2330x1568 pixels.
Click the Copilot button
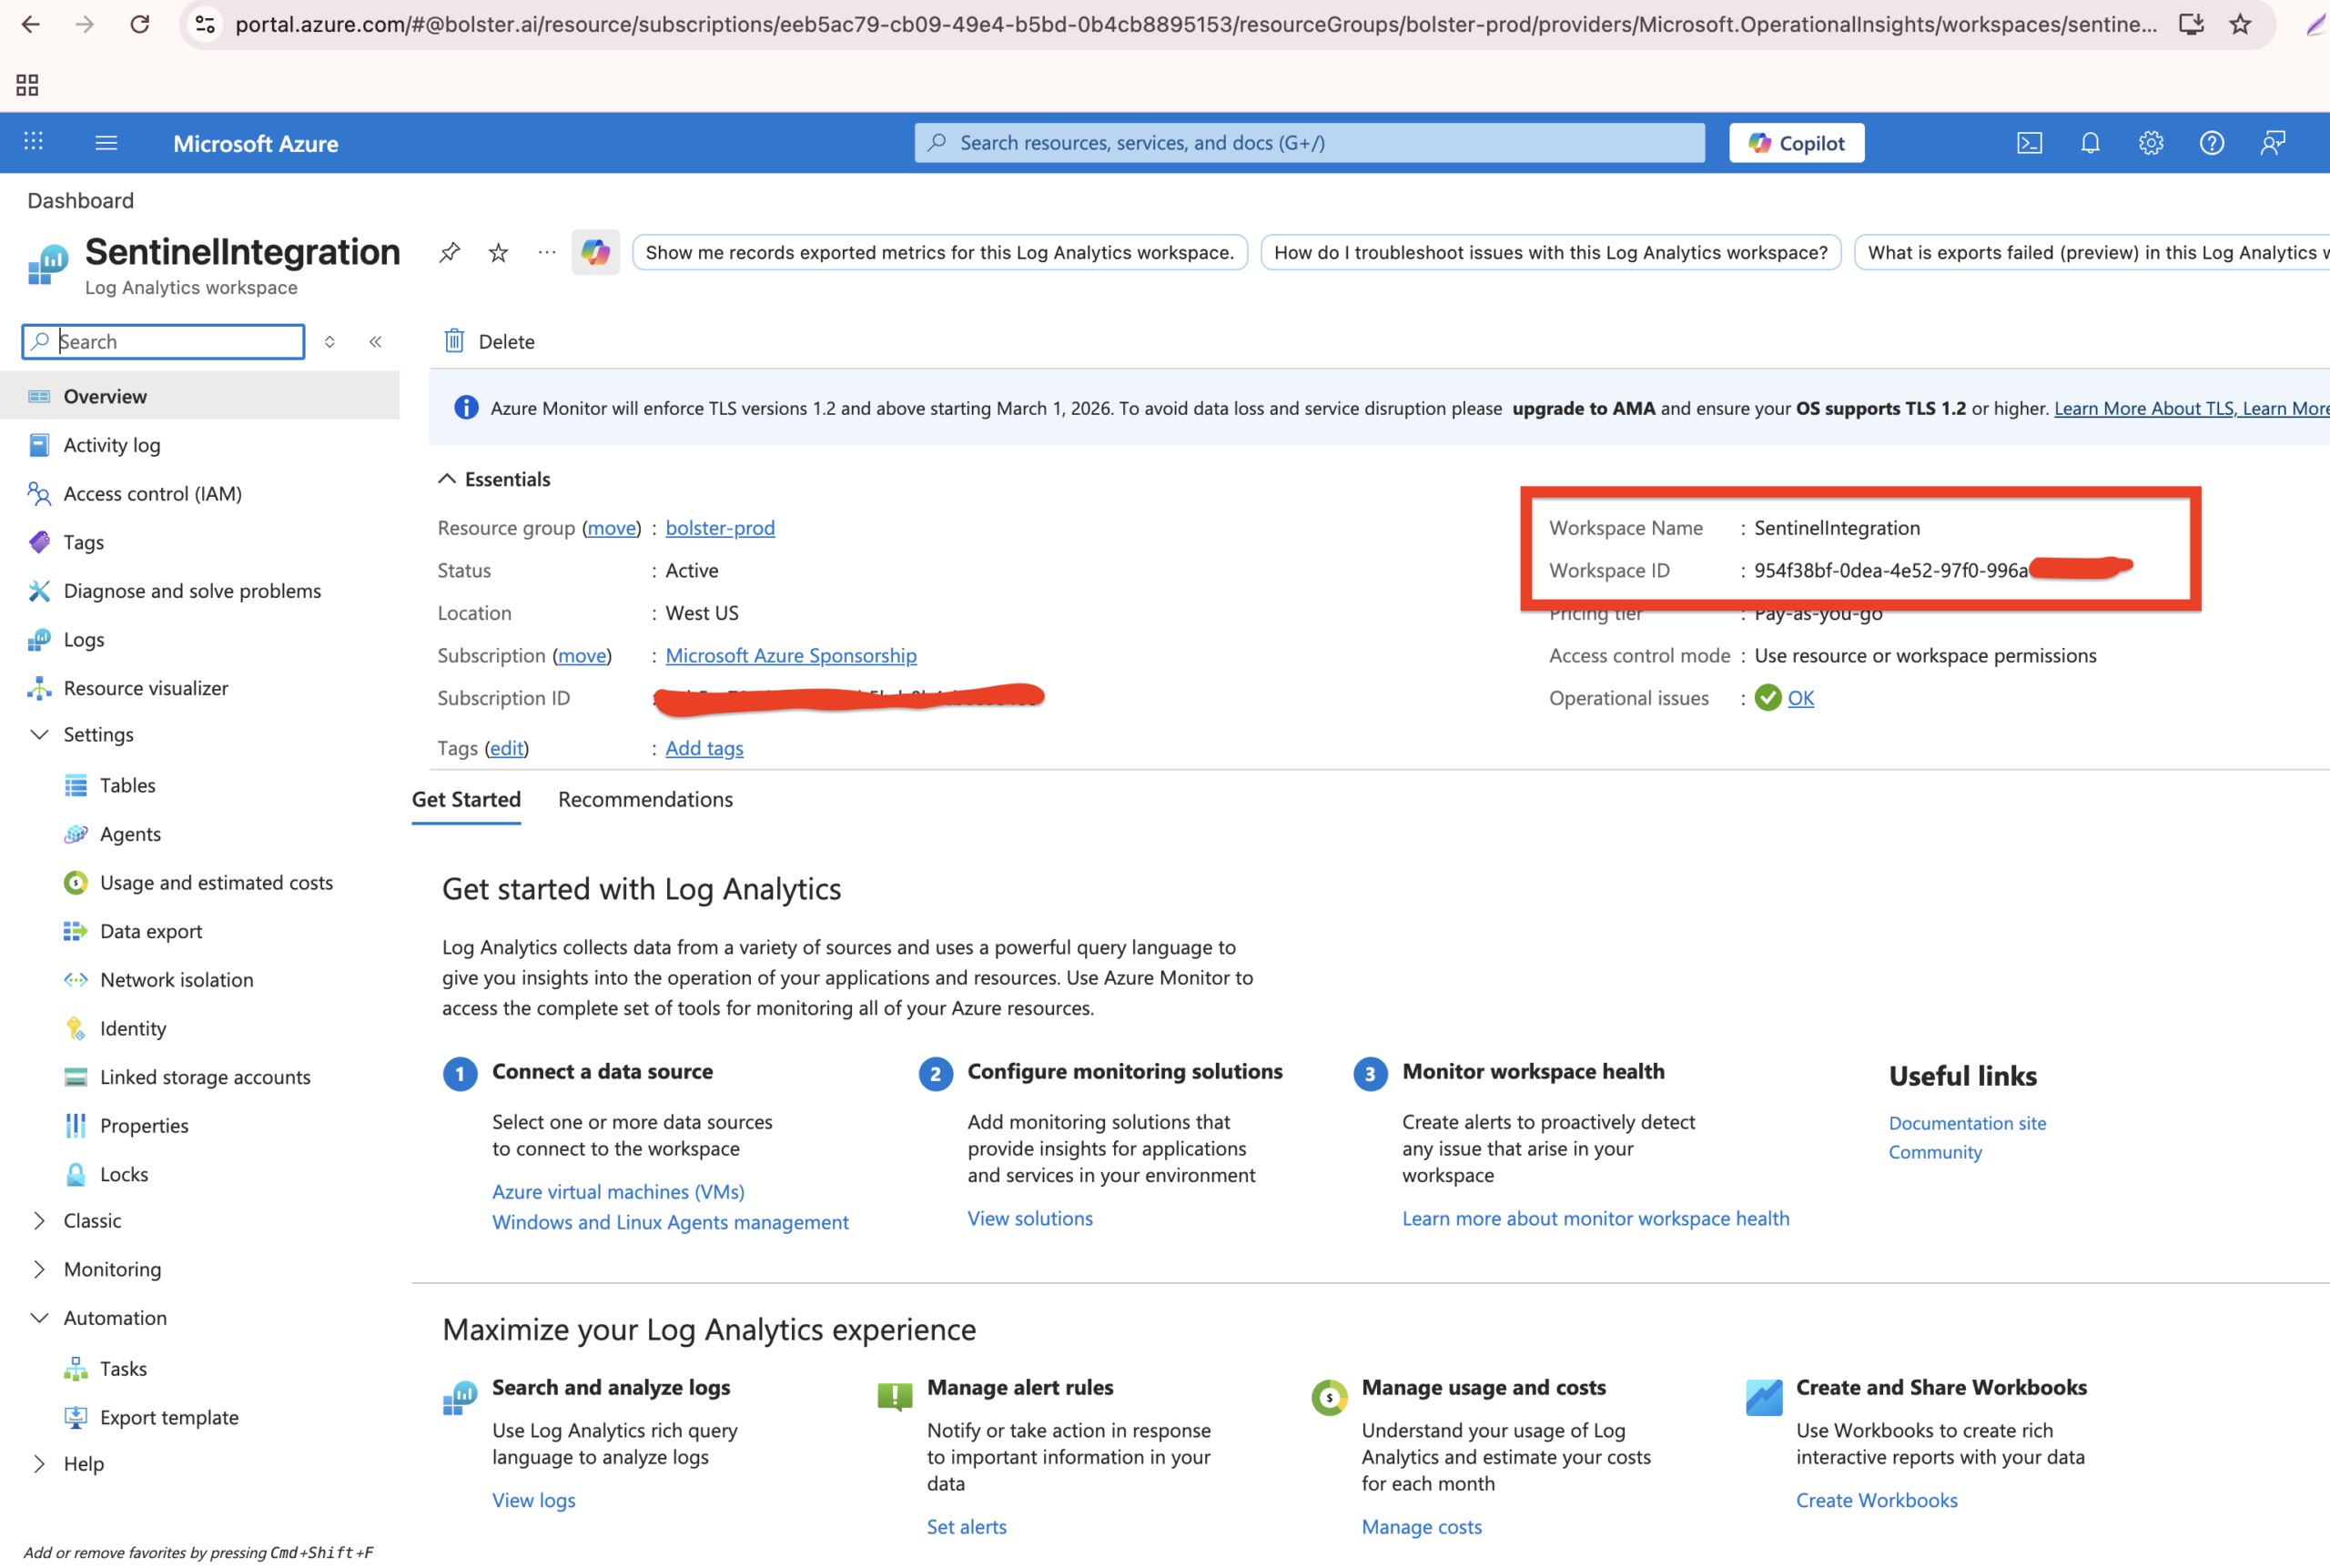1796,143
